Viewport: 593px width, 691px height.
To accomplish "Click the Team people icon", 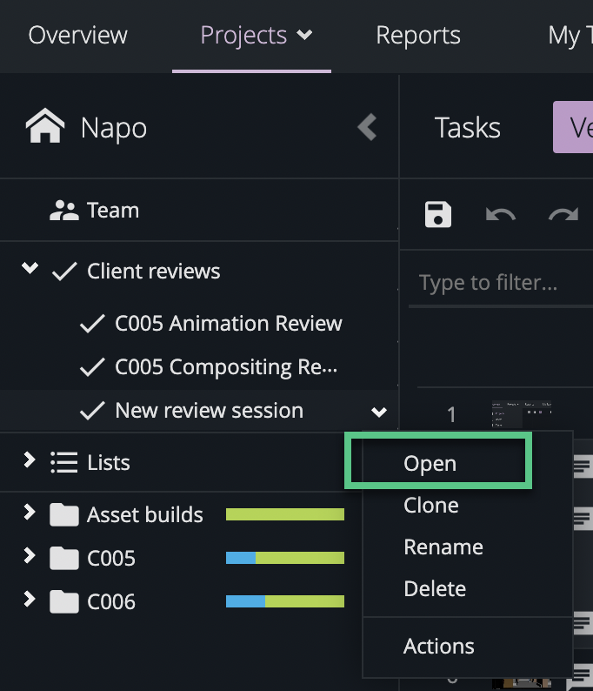I will (x=63, y=211).
